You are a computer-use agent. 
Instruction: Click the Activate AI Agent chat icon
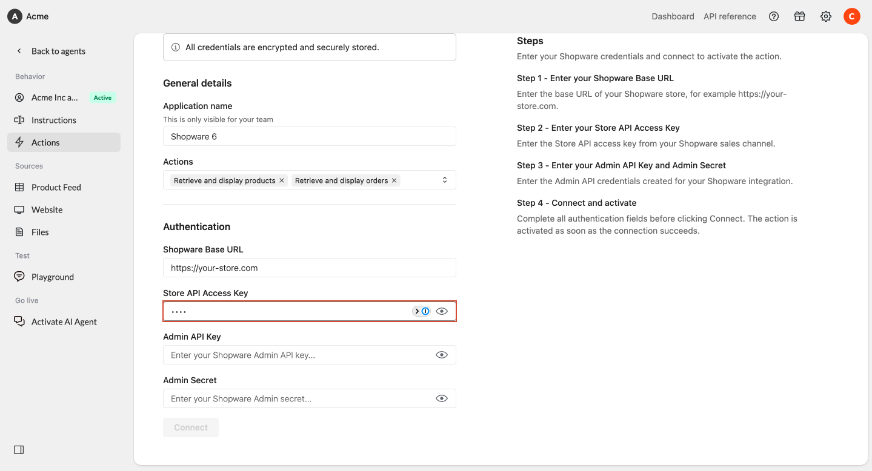click(x=19, y=321)
